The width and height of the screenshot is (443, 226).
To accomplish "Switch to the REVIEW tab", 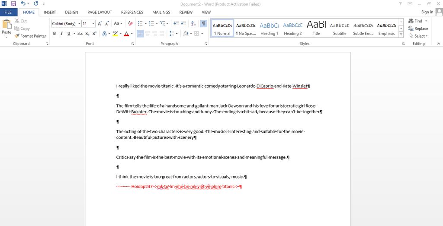I will coord(186,12).
